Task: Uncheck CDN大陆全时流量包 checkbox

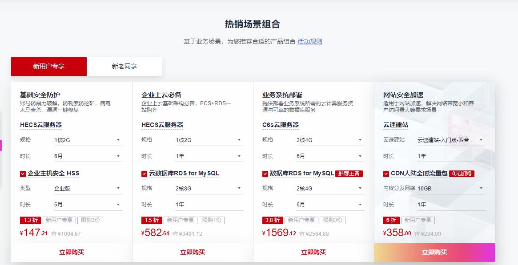Action: 386,174
